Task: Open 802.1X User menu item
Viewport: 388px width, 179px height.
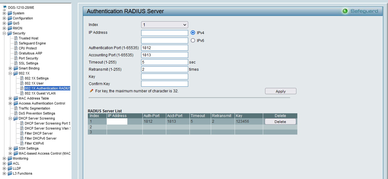Action: [x=34, y=83]
